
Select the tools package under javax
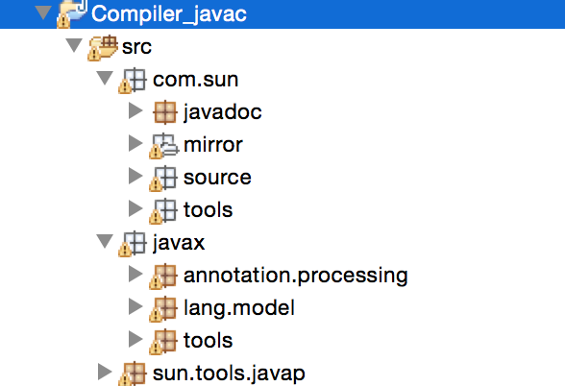coord(208,341)
